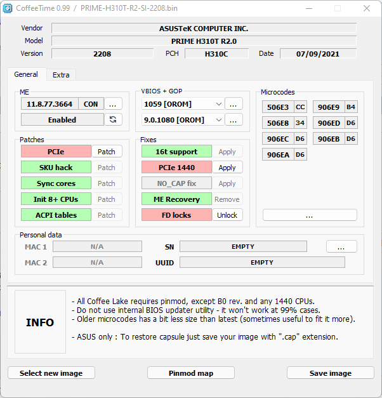The image size is (382, 398).
Task: Open the VBIOS 1059 dropdown
Action: tap(183, 104)
